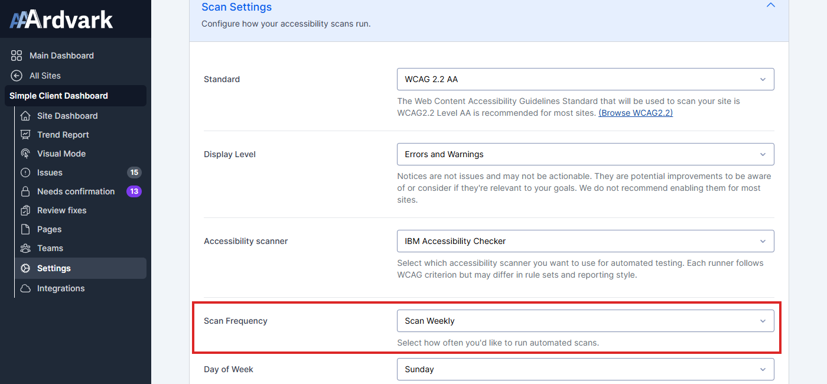
Task: Open the Standard dropdown WCAG 2.2 AA
Action: point(585,79)
